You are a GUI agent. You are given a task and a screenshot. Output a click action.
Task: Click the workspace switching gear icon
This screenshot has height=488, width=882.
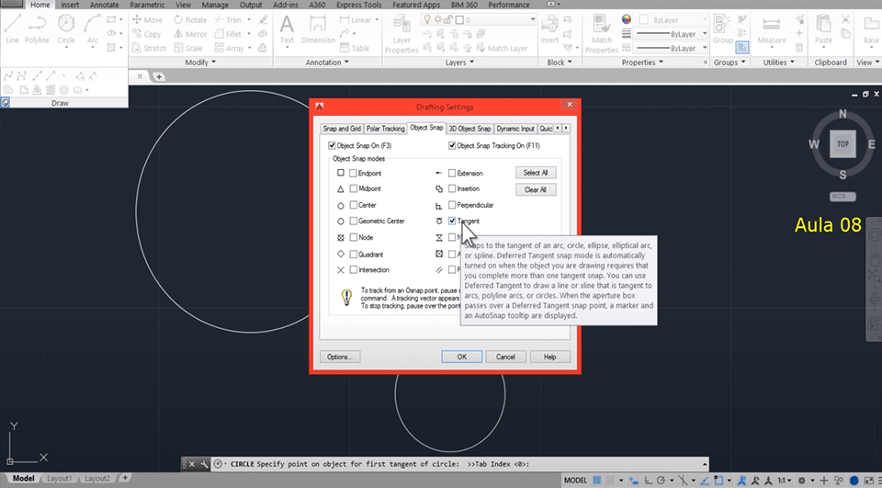click(801, 480)
